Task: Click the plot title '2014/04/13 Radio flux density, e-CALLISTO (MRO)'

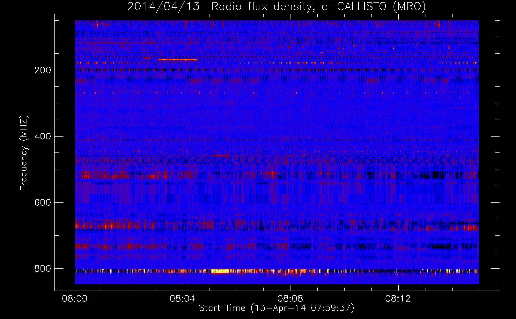Action: point(276,6)
